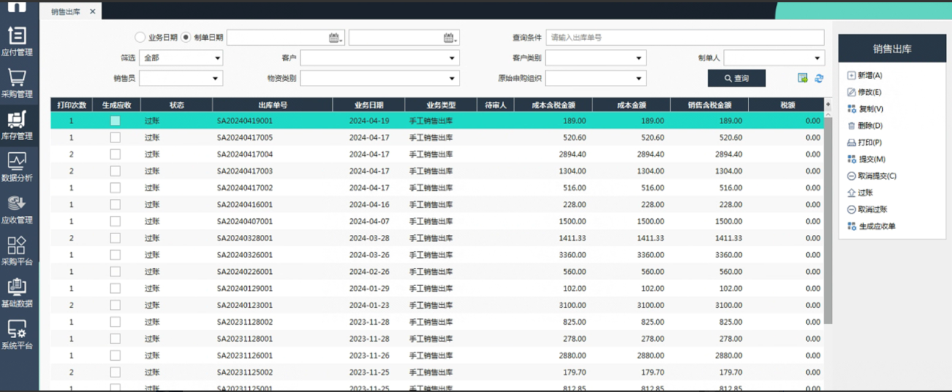This screenshot has width=952, height=392.
Task: Click the refresh icon beside 查询 button
Action: pos(819,78)
